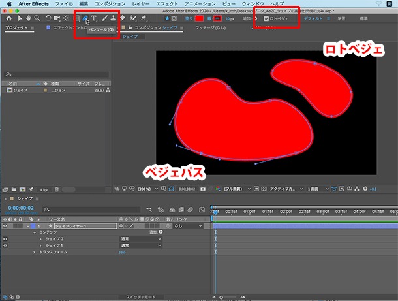398x301 pixels.
Task: Click the デフォルト workspace link
Action: 313,18
